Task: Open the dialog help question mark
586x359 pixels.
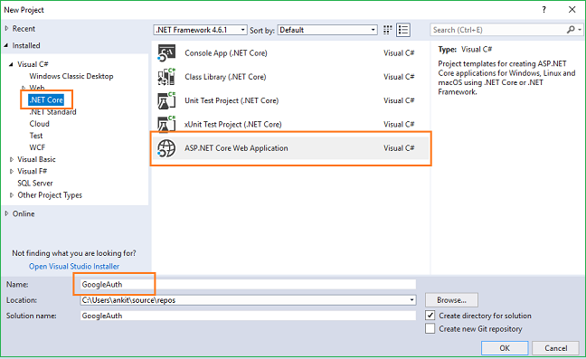Action: coord(543,10)
